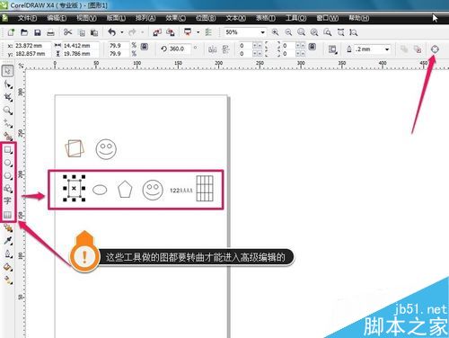
Task: Toggle round corners together lock
Action: (x=313, y=47)
